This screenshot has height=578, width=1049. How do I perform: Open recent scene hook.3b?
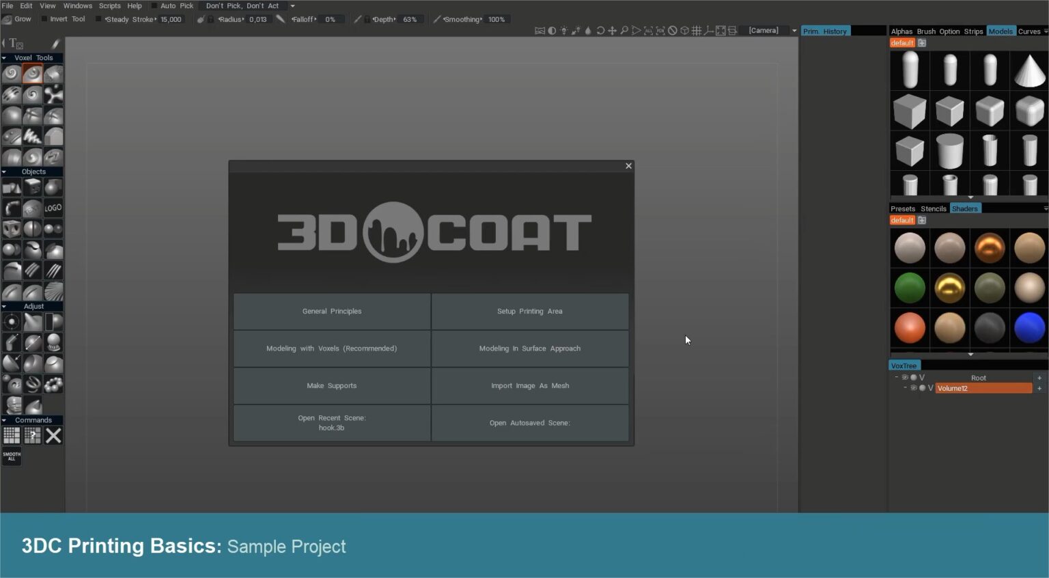331,422
